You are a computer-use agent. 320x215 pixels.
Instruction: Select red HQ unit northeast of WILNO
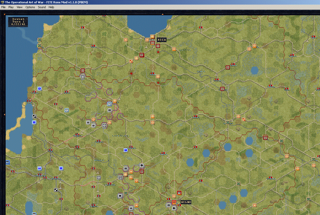(179, 193)
